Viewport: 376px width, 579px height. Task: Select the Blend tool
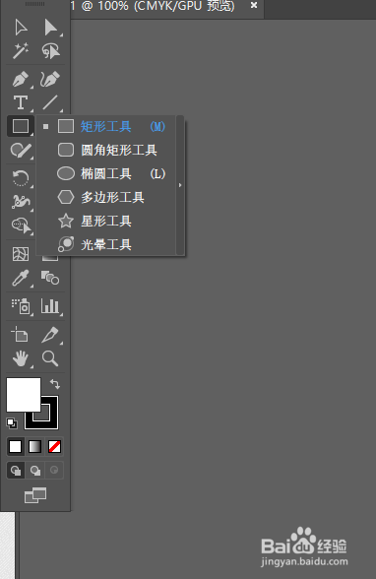click(50, 278)
